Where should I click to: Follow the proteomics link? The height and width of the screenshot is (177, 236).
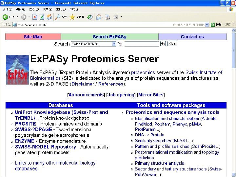[143, 72]
